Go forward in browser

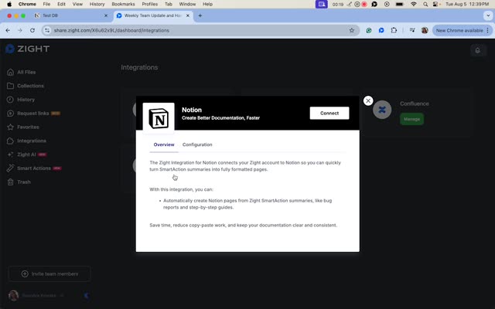20,31
